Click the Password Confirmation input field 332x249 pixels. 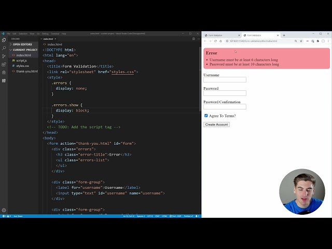click(x=225, y=106)
